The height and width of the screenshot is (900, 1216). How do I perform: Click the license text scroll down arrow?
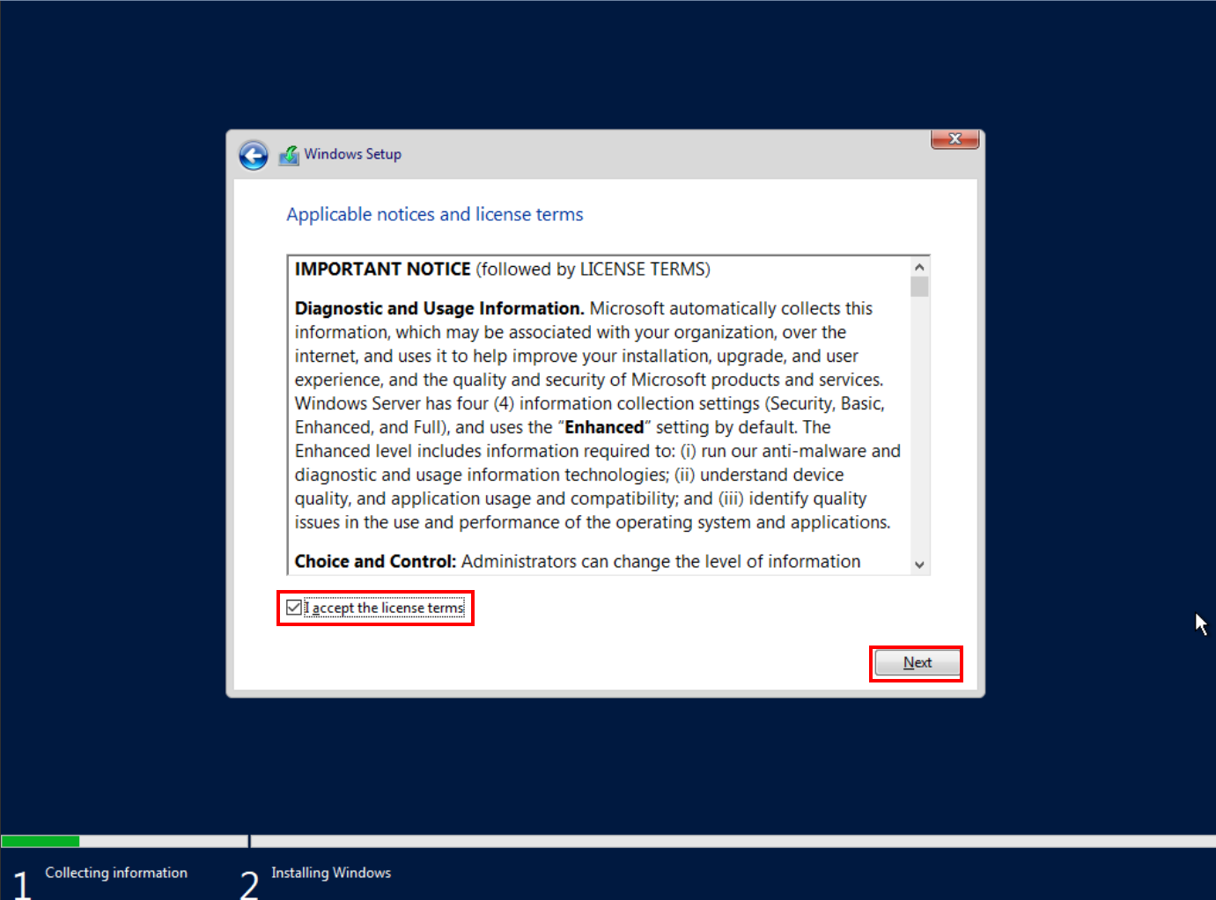(x=919, y=564)
